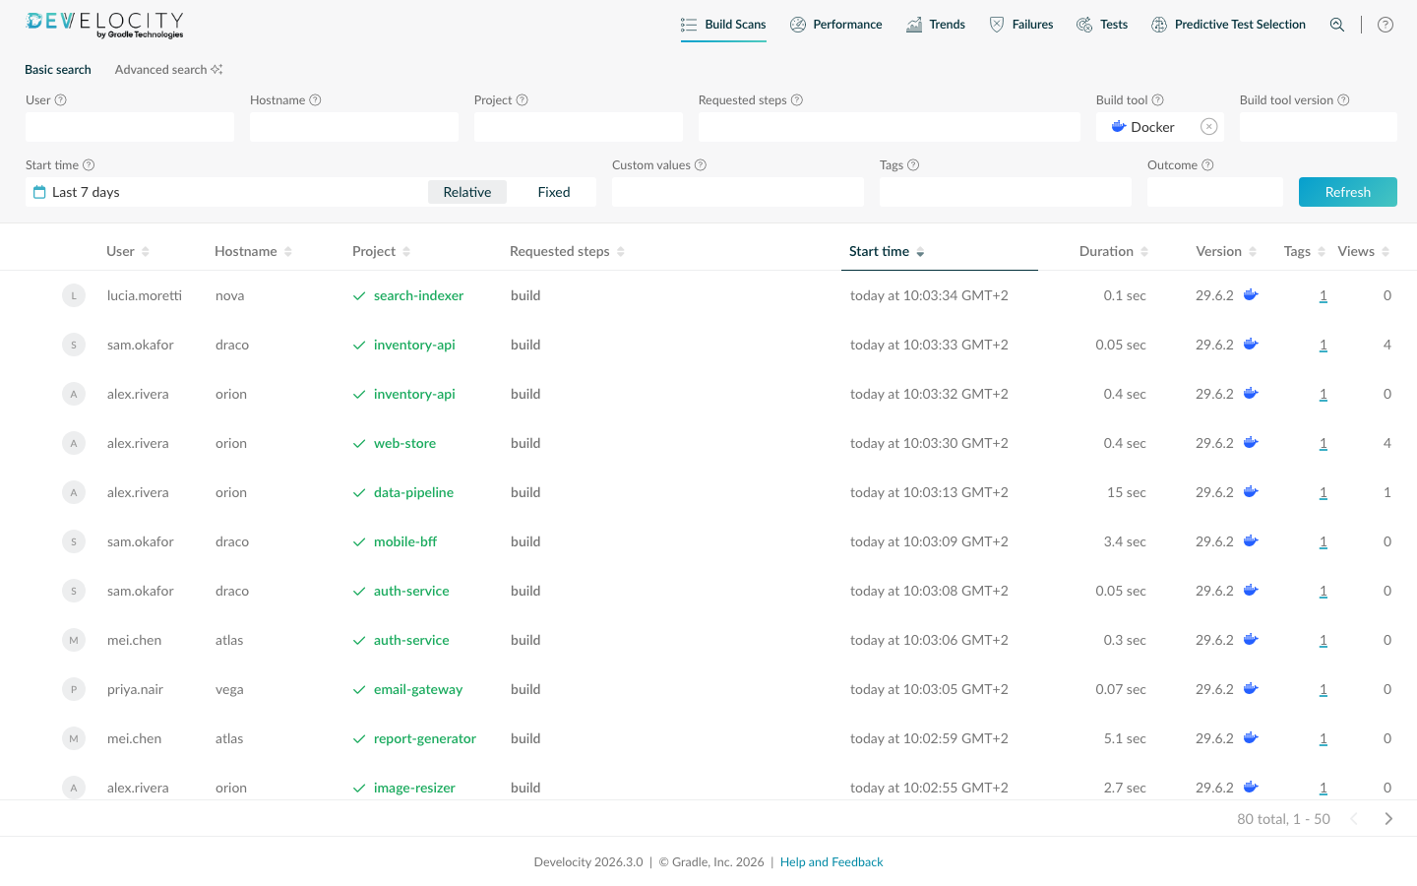Select Relative start time mode
1417x886 pixels.
coord(467,192)
